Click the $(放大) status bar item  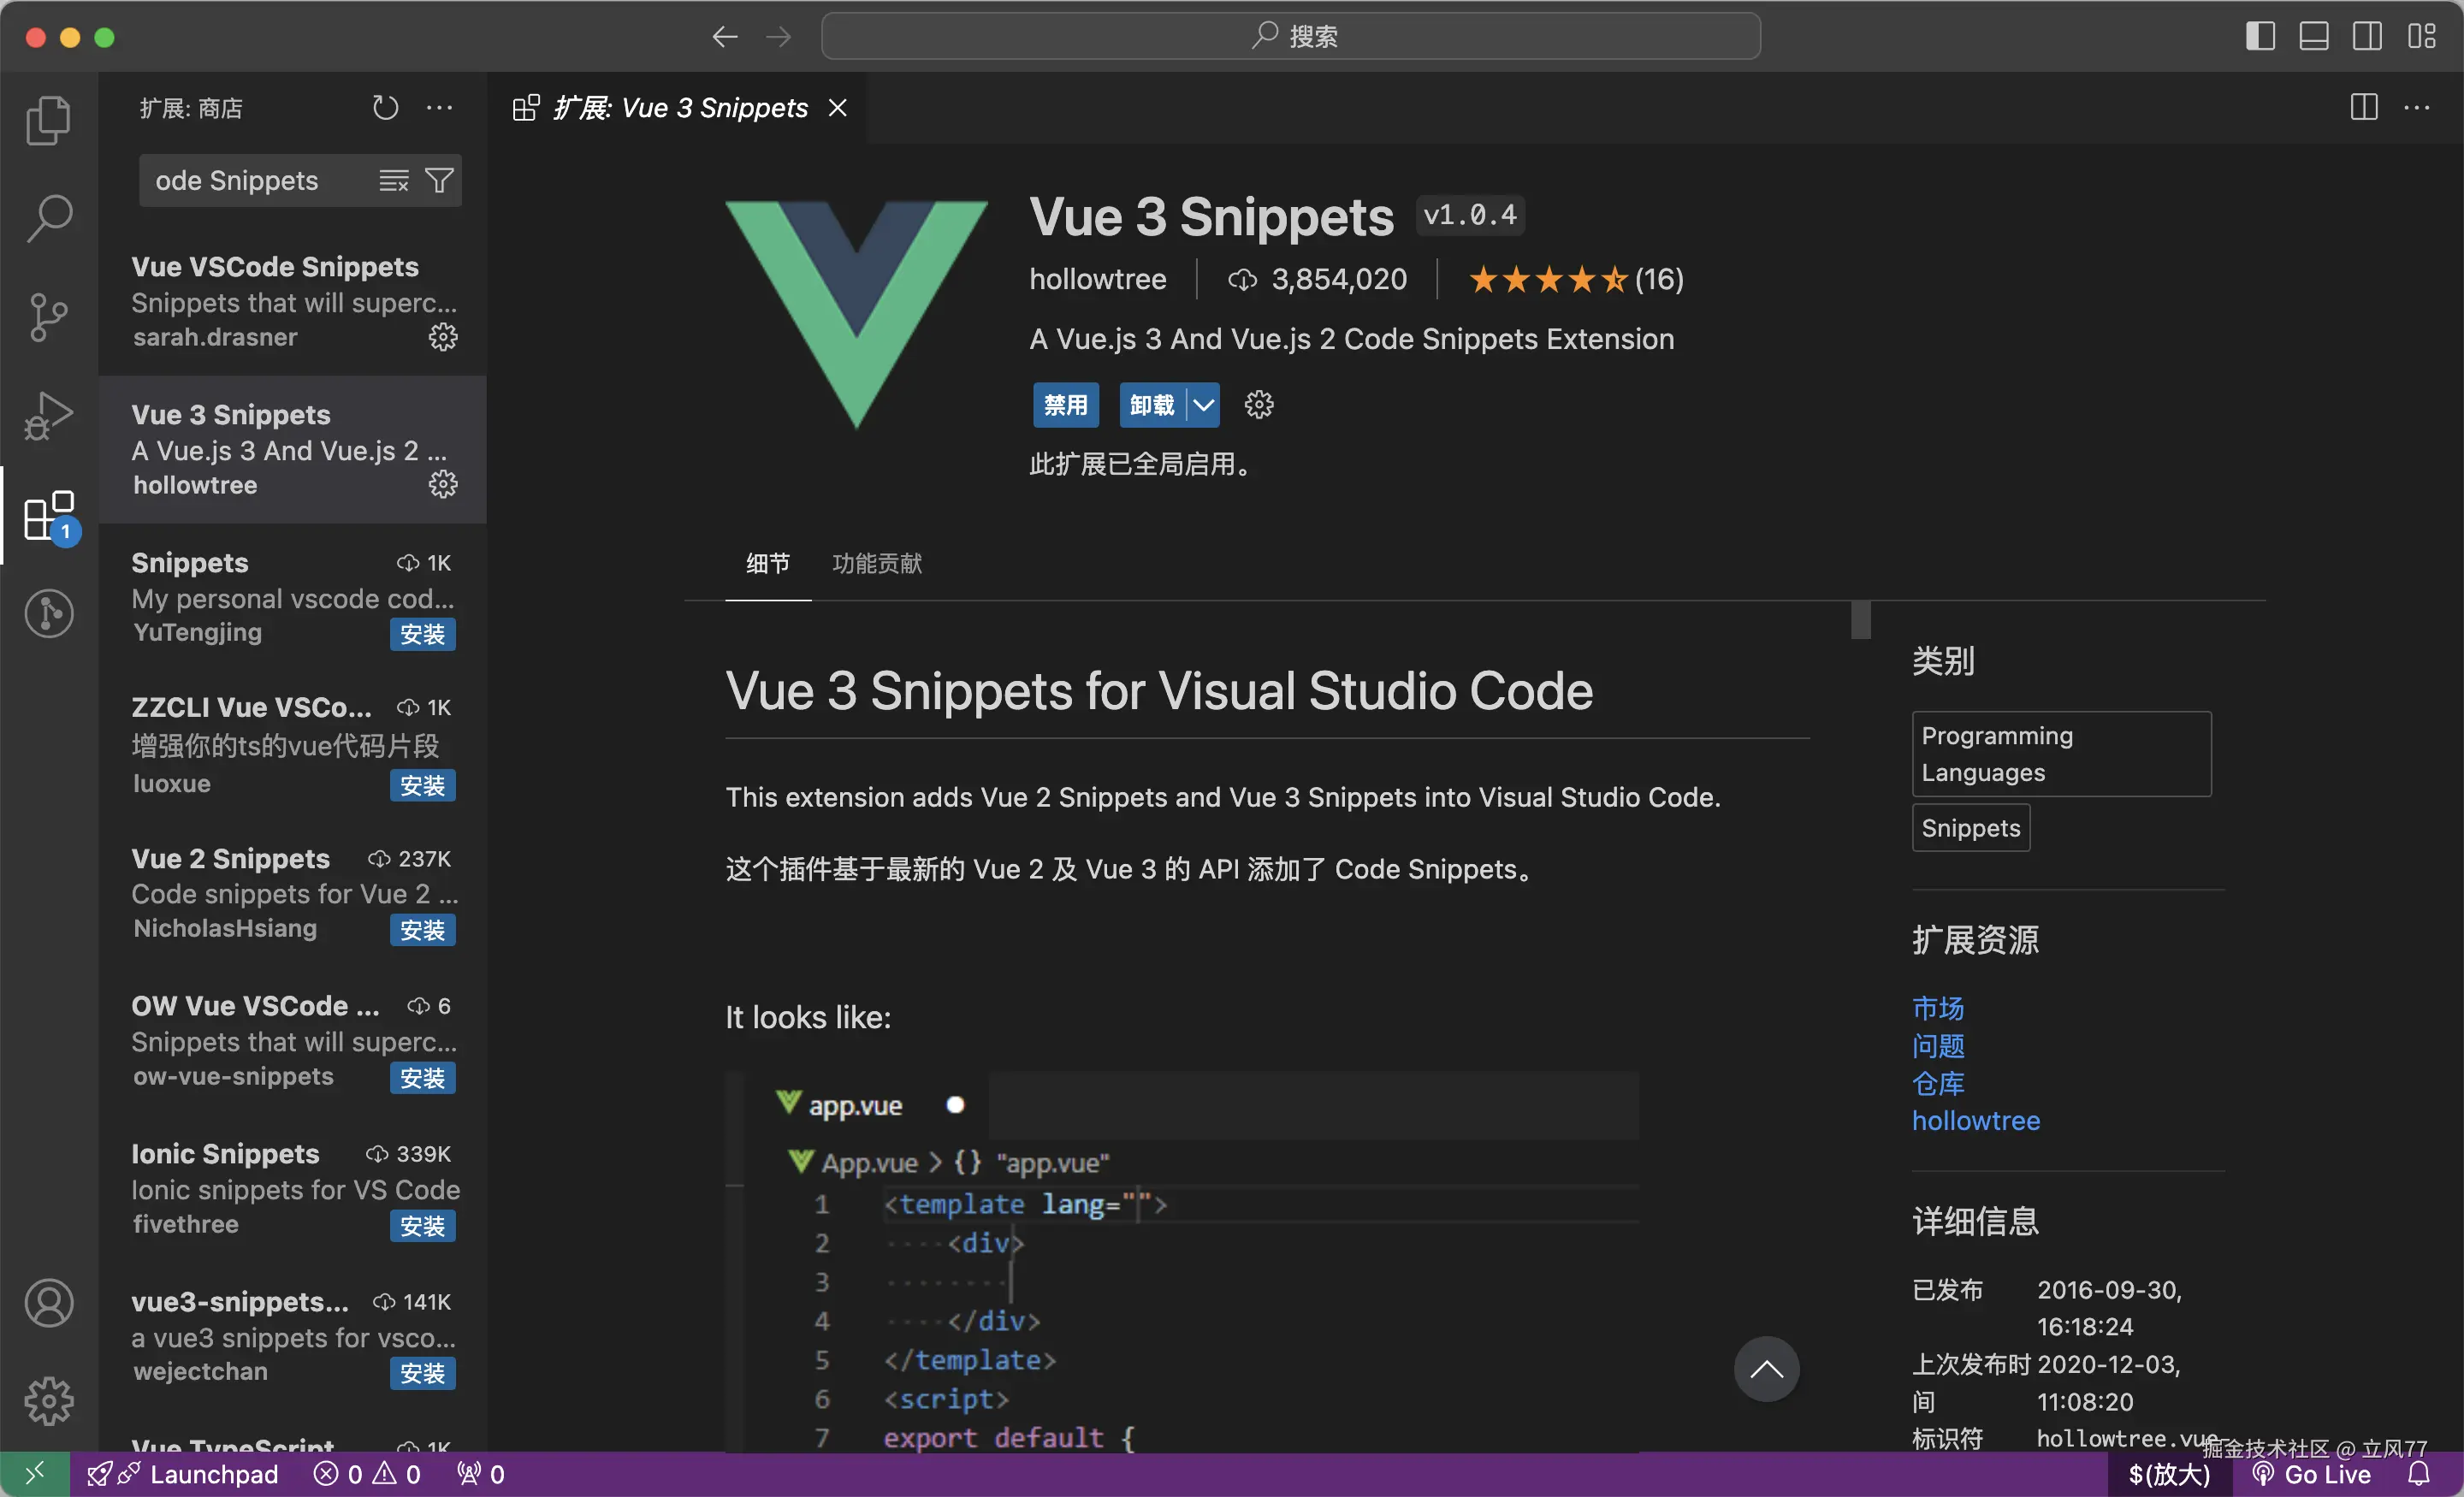[x=2169, y=1474]
